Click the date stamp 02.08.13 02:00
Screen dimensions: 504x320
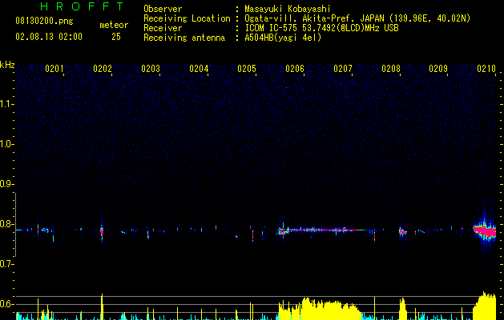[x=49, y=37]
